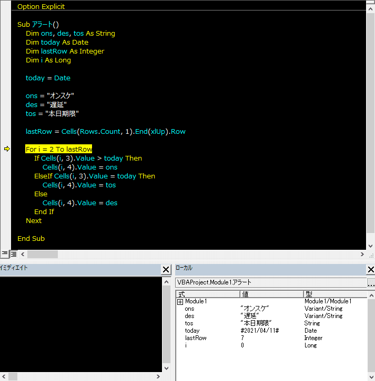Click the End Sub line

pos(31,239)
